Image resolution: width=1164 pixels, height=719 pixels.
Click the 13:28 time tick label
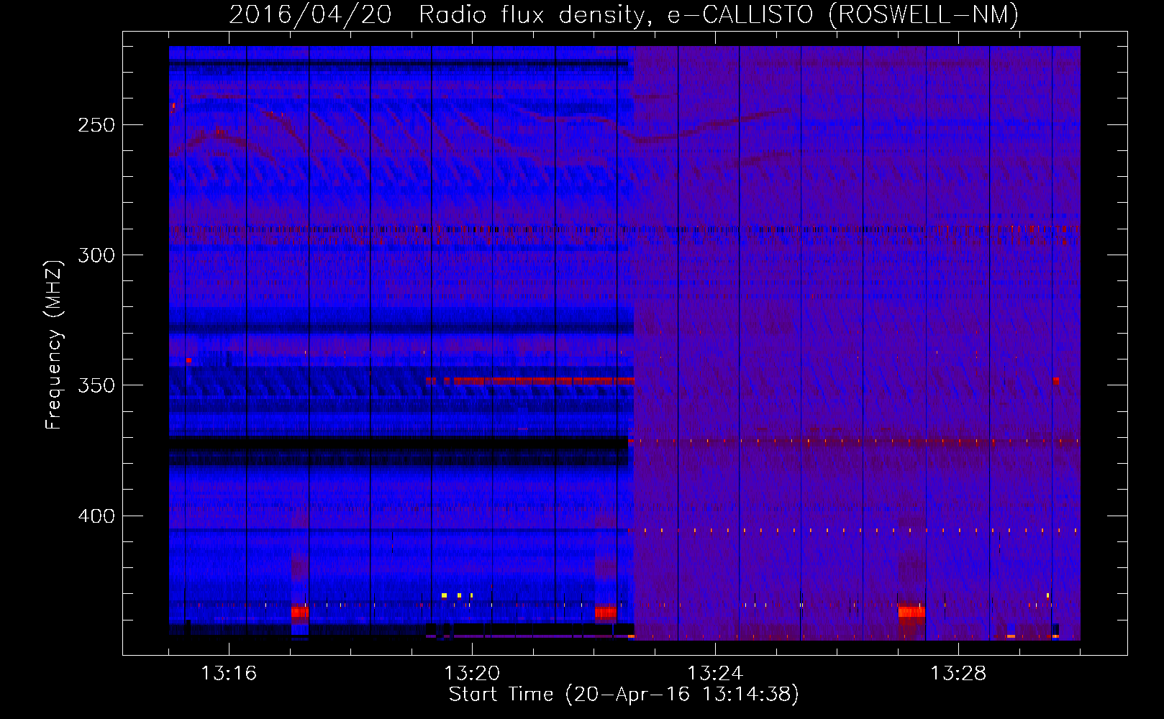pyautogui.click(x=958, y=674)
